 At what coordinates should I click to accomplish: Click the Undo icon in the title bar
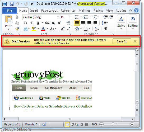pyautogui.click(x=17, y=4)
